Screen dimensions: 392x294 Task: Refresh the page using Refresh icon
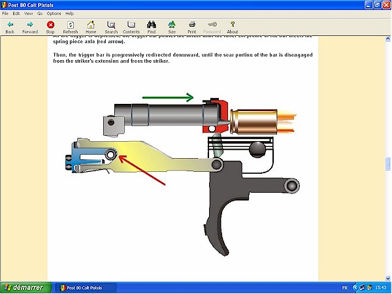click(x=71, y=25)
